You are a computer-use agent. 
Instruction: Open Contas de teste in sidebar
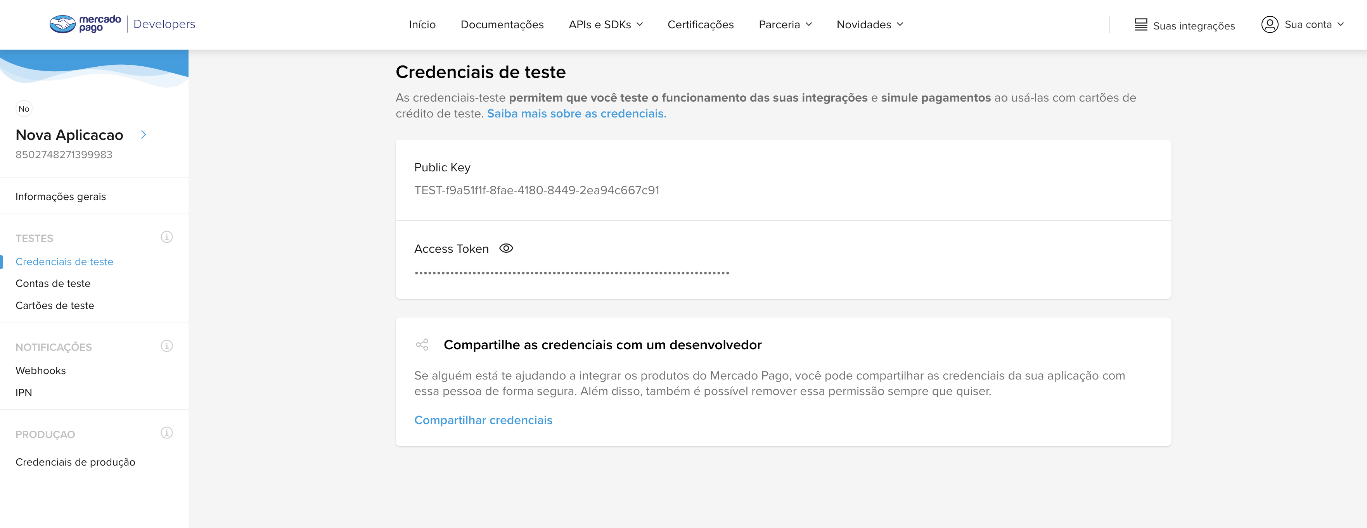coord(53,284)
